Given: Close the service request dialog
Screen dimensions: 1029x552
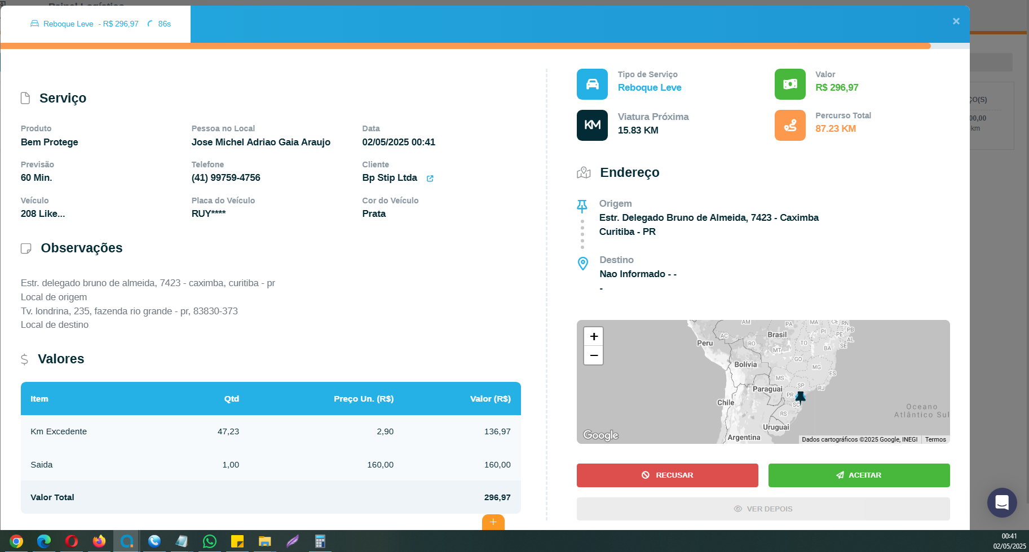Looking at the screenshot, I should click(x=956, y=21).
